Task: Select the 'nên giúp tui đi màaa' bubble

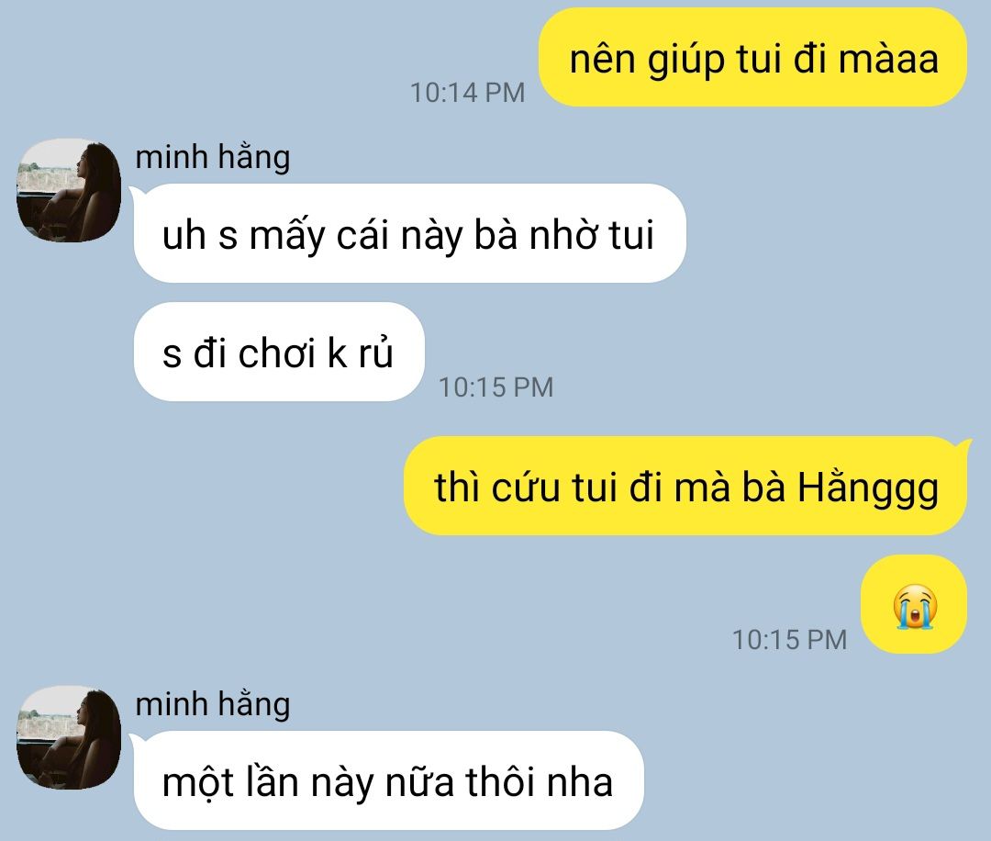Action: (x=752, y=57)
